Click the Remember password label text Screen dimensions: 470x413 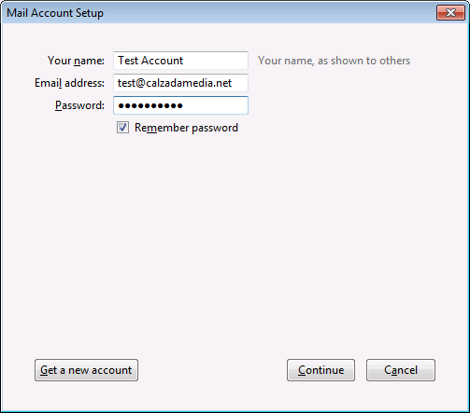point(186,128)
